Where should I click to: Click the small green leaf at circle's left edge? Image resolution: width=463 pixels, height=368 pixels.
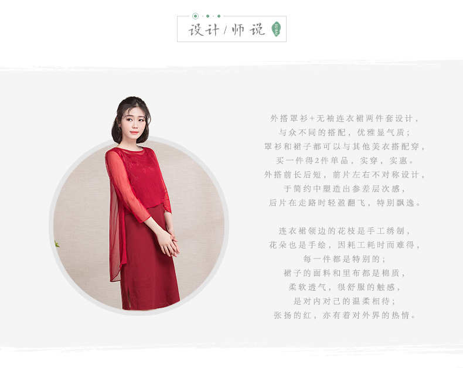coord(57,244)
